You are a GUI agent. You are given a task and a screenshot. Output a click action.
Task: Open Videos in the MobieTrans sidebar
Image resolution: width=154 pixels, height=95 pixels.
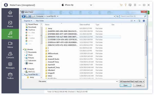pos(10,45)
